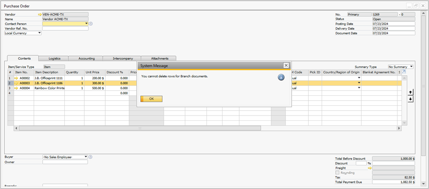The image size is (429, 189).
Task: Open the Summary Type dropdown
Action: click(x=411, y=66)
